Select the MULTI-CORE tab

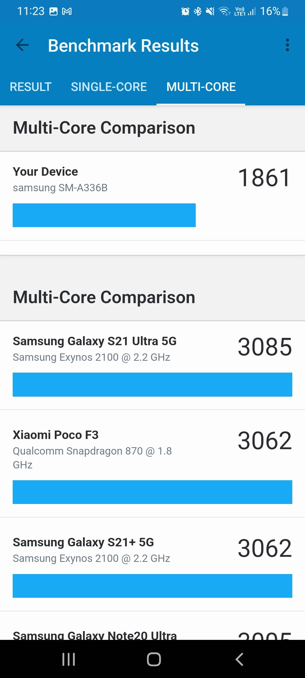pyautogui.click(x=201, y=87)
